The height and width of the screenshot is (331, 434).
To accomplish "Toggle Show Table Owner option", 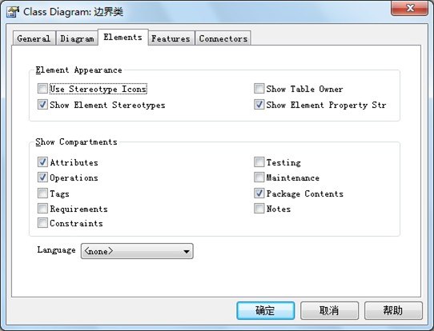I will click(x=259, y=89).
